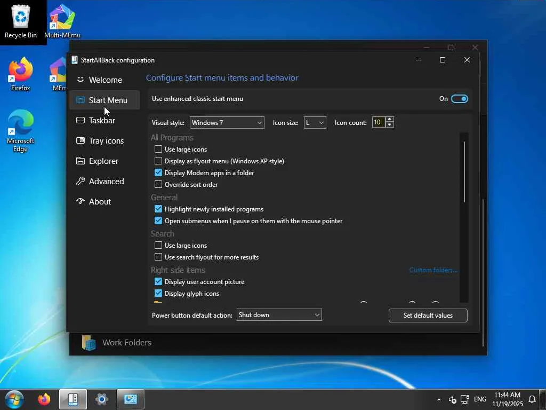Show the About section

(x=105, y=201)
